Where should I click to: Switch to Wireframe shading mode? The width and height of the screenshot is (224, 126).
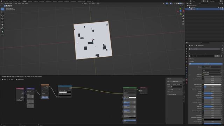coord(177,3)
